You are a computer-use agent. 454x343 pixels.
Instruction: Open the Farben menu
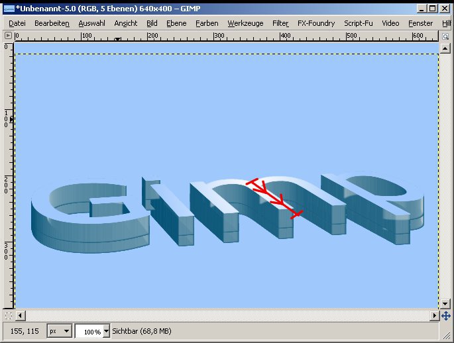coord(207,23)
